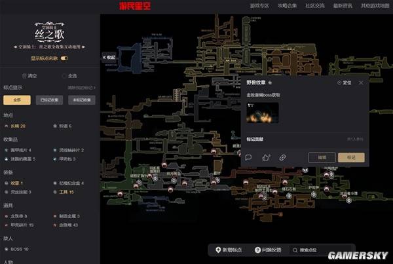Image resolution: width=393 pixels, height=264 pixels.
Task: Toggle the 长椅 20 marker filter
Action: [x=17, y=126]
